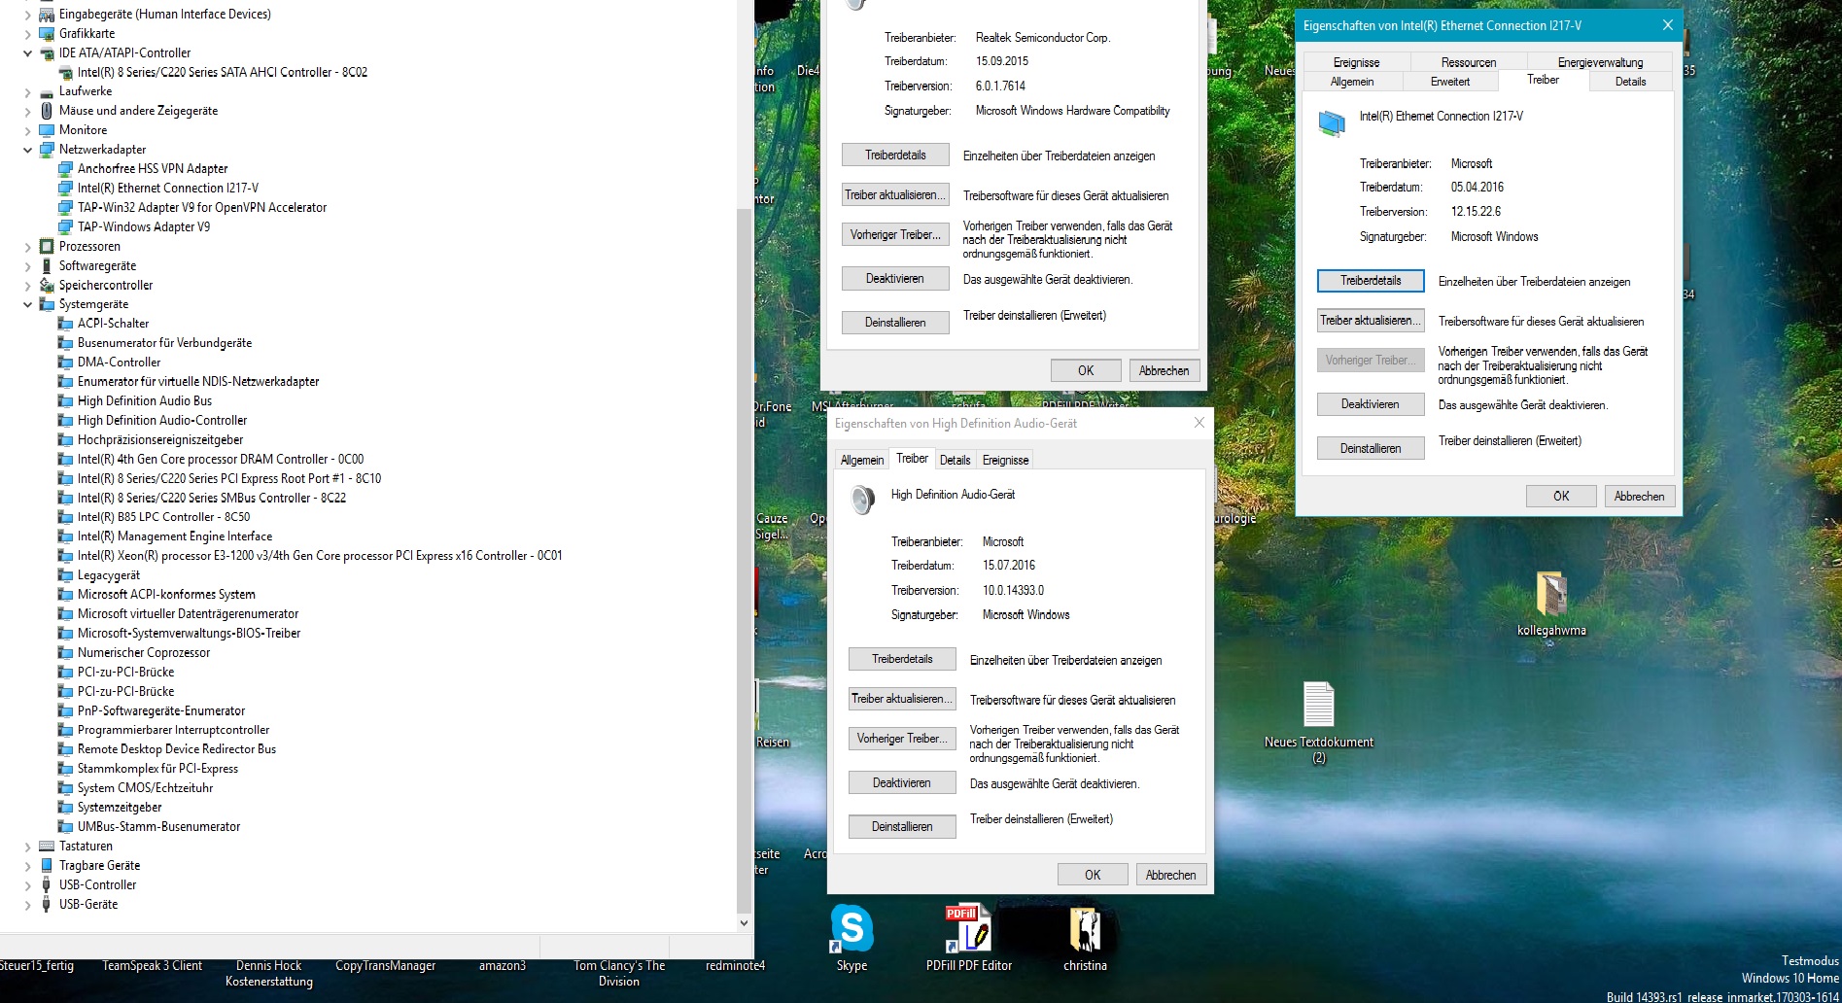The width and height of the screenshot is (1842, 1003).
Task: Select 'Microsoft ACPI-konformes System' entry
Action: [x=166, y=595]
